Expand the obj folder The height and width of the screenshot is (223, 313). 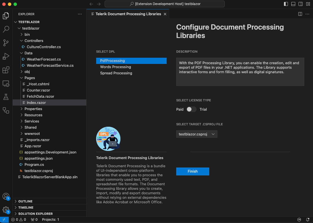50,72
